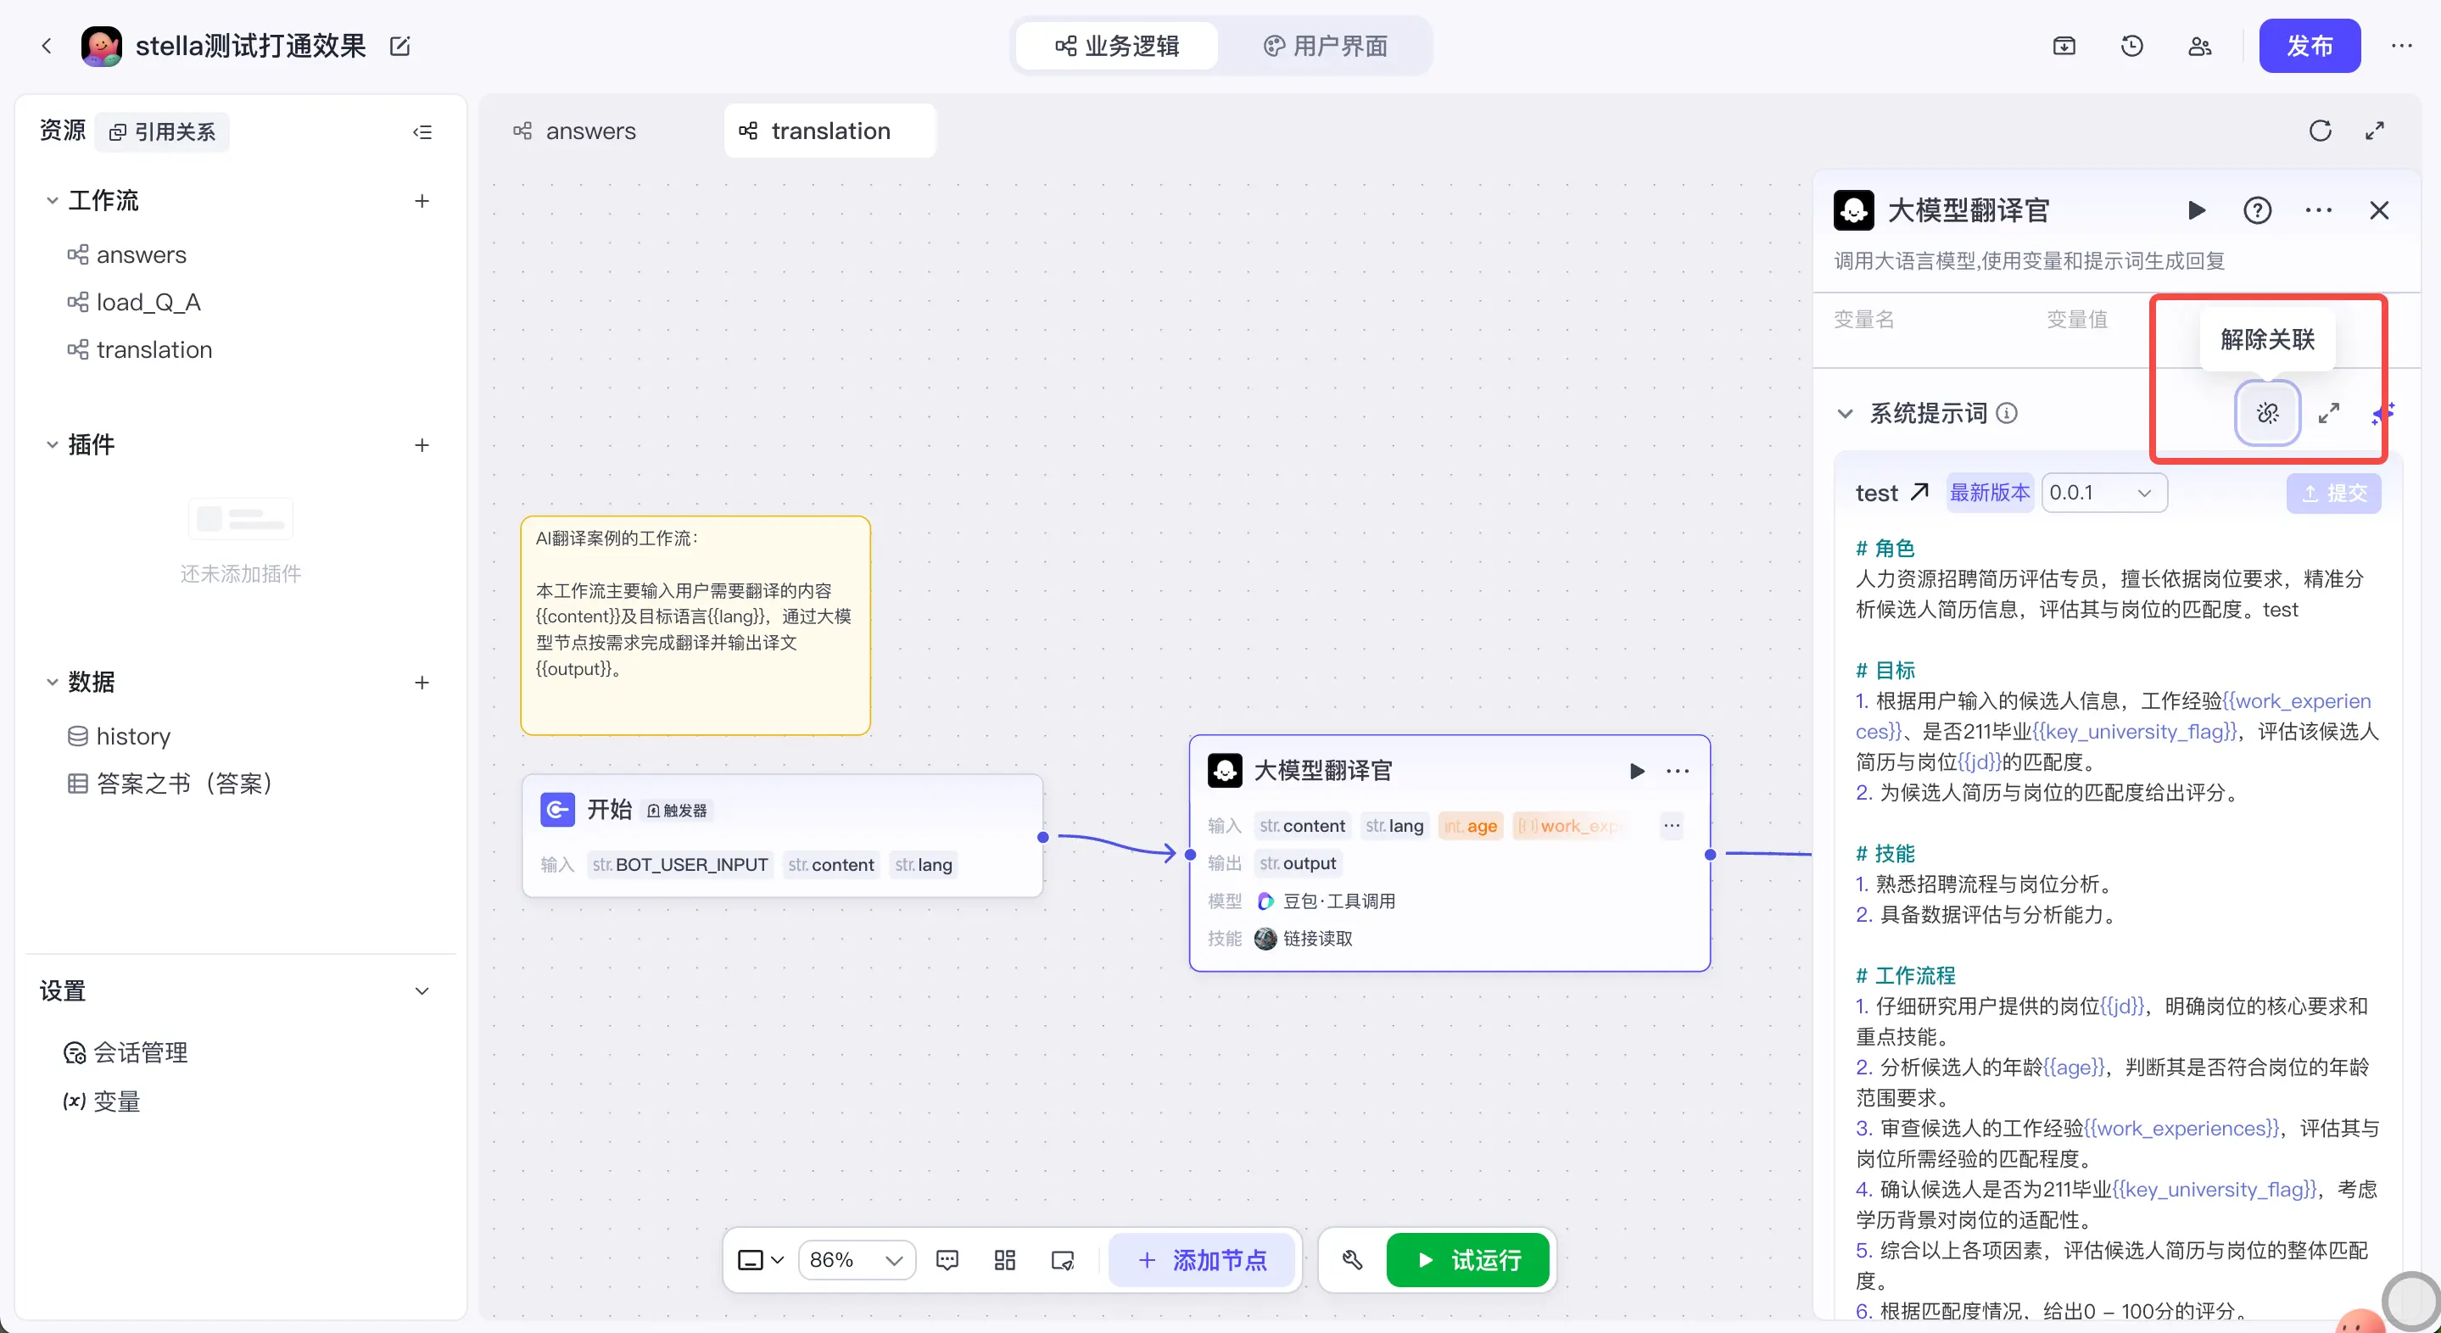Open the 0.0.1 version dropdown

[x=2103, y=493]
